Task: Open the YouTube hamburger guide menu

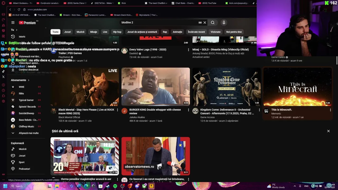Action: pyautogui.click(x=13, y=23)
